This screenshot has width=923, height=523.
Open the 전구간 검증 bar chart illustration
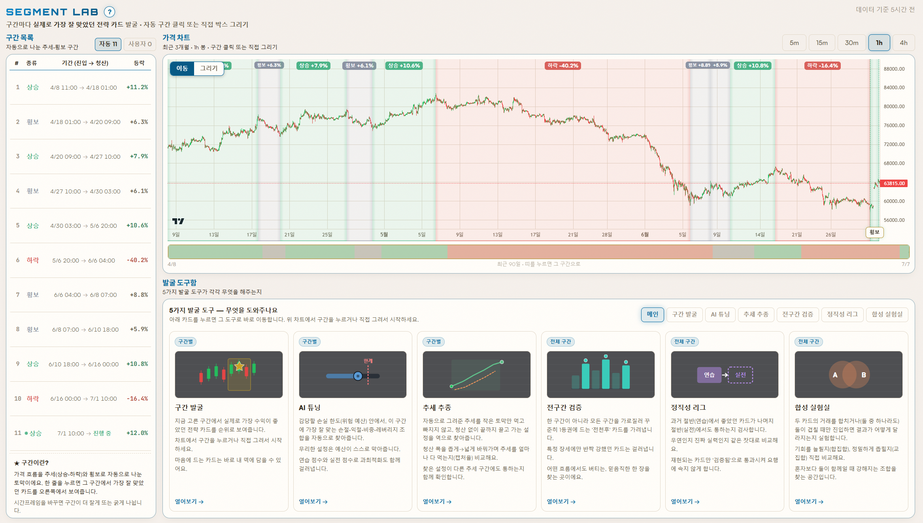[x=601, y=375]
